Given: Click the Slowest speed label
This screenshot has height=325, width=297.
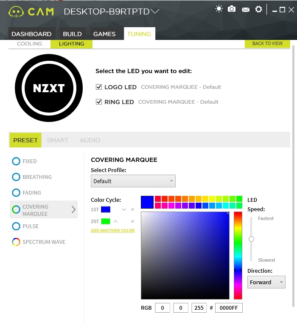Looking at the screenshot, I should click(x=266, y=260).
